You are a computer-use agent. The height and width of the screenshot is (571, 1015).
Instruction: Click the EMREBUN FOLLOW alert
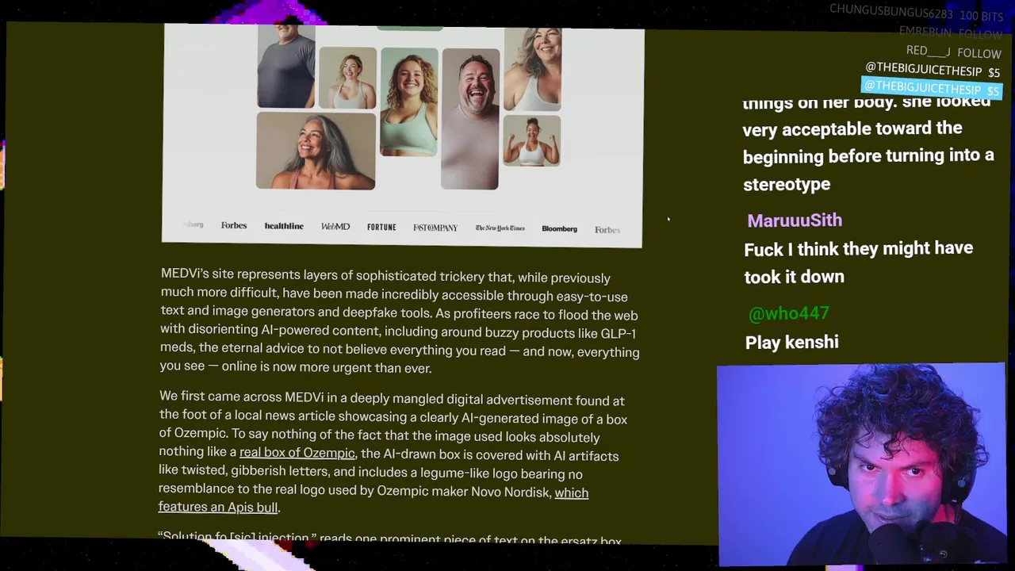point(950,33)
